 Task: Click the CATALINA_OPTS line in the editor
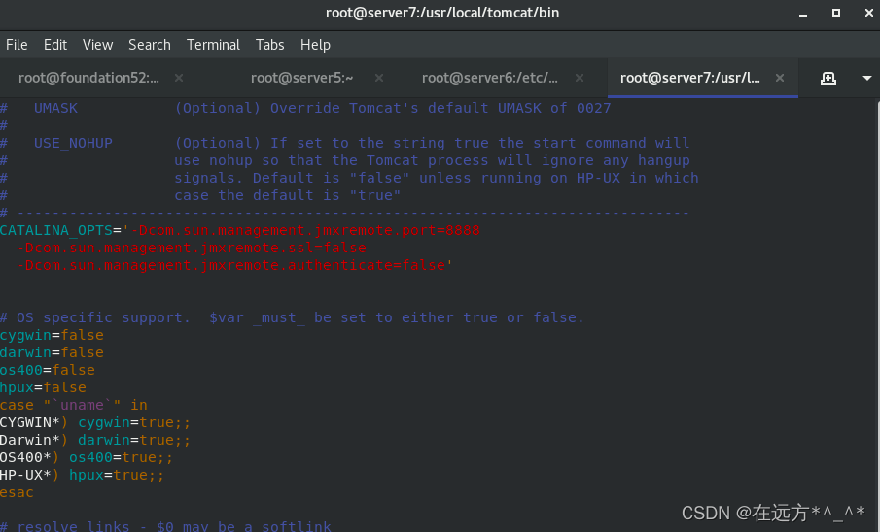[240, 230]
